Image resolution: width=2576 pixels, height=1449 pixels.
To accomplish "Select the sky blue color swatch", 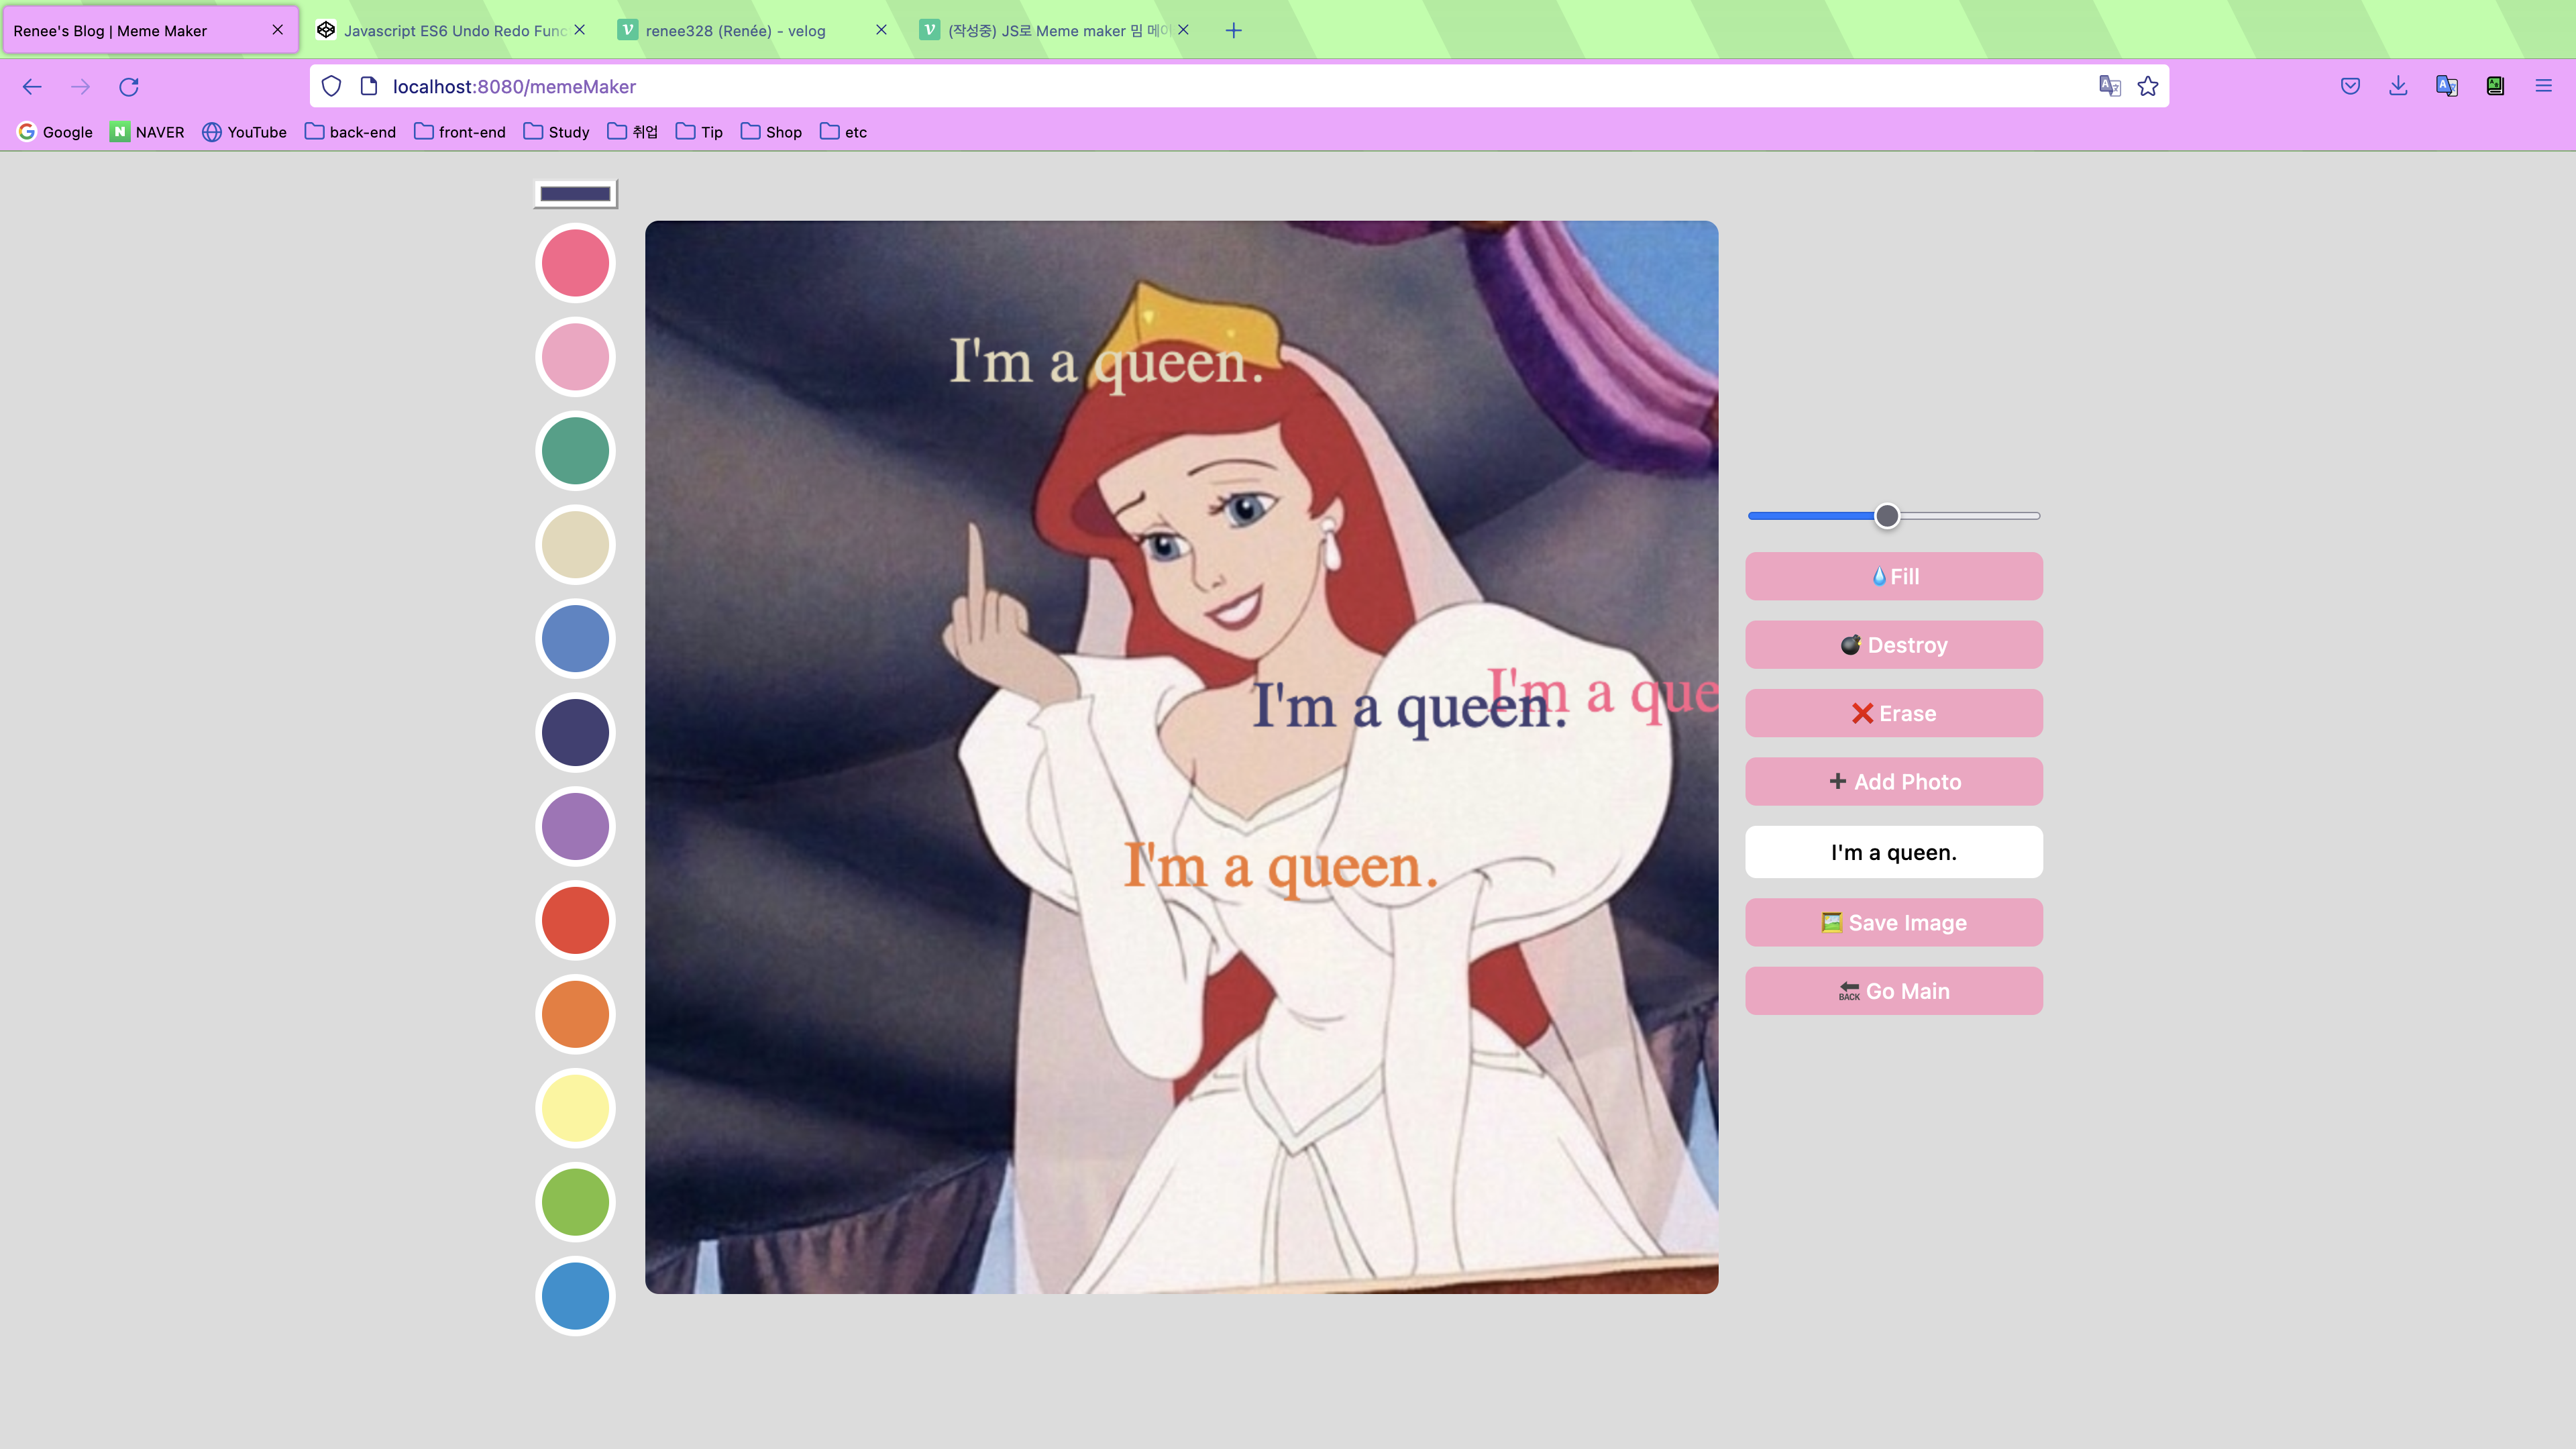I will click(575, 1297).
